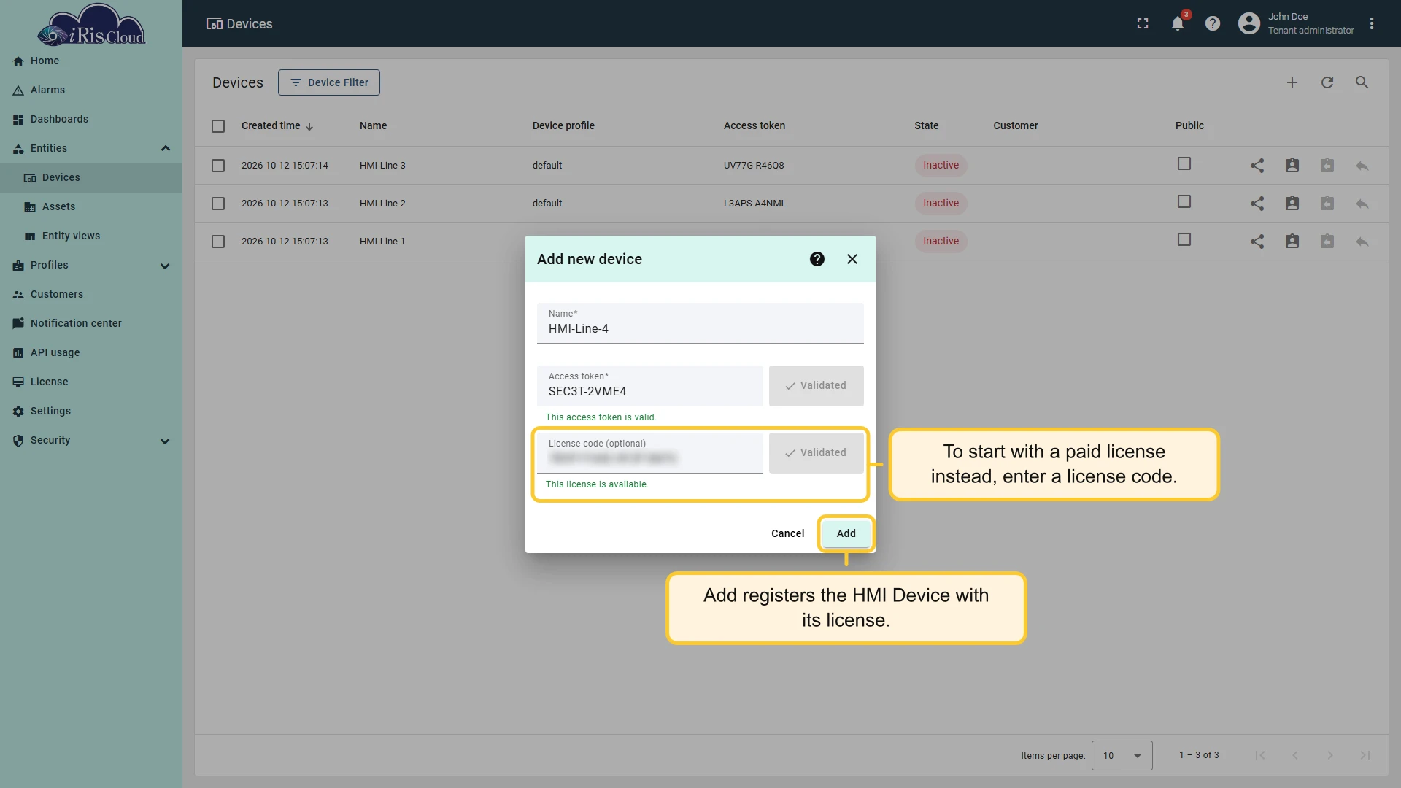Cancel the Add new device dialog
This screenshot has width=1401, height=788.
(x=787, y=533)
